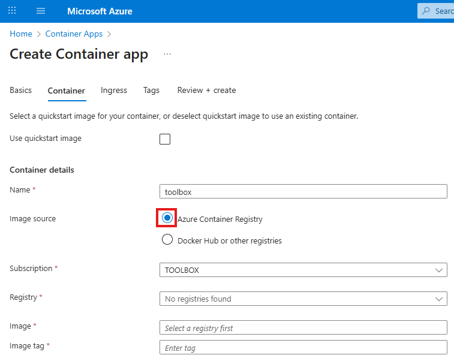Go to Container Apps breadcrumb link

pos(74,34)
